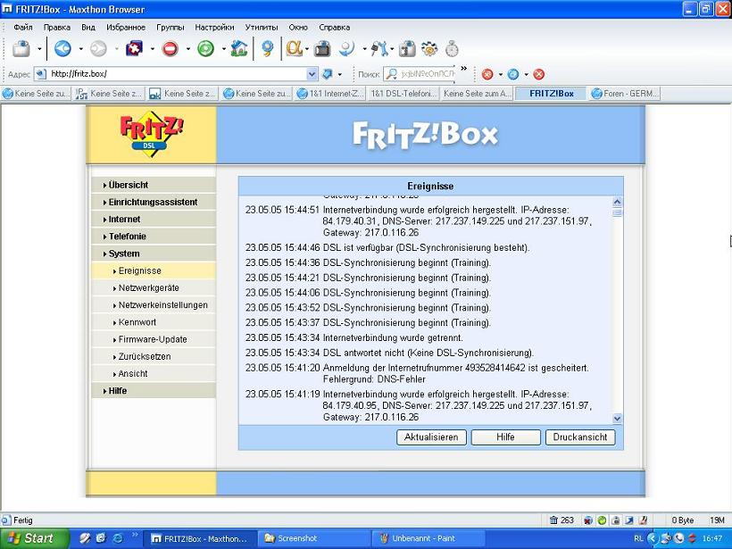Click the phone icon in system tray
Screen dimensions: 732x549
(679, 538)
